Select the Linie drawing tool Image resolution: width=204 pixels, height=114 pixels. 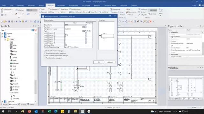[x=42, y=9]
